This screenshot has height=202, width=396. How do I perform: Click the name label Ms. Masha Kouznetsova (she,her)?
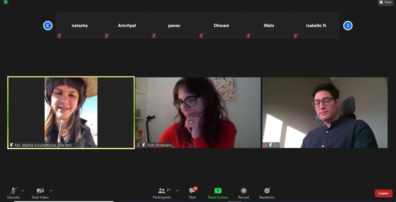click(43, 145)
